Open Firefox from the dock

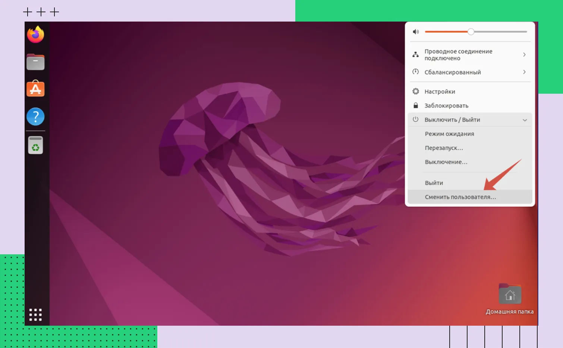35,35
